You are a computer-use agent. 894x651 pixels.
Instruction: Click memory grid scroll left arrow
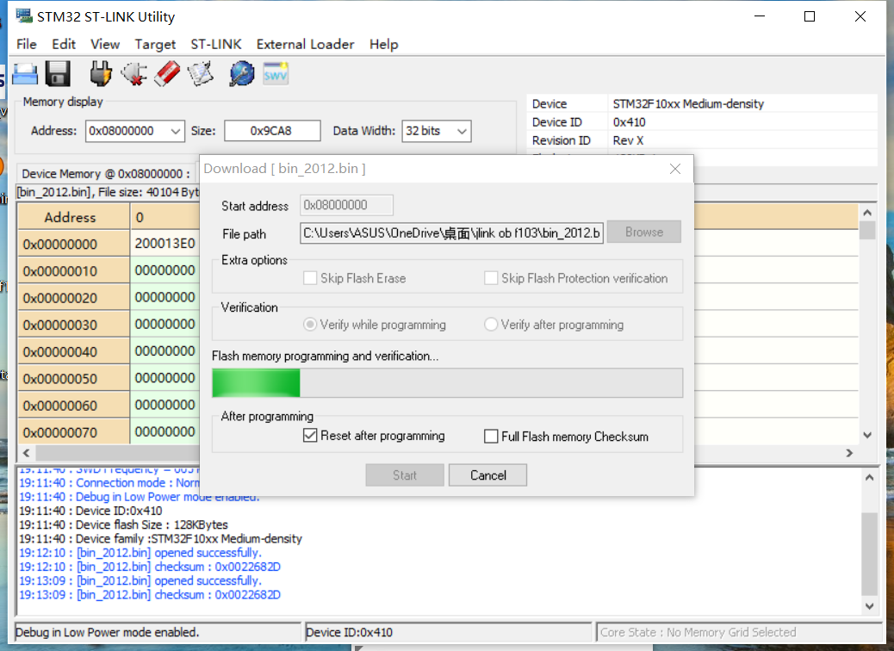point(26,453)
